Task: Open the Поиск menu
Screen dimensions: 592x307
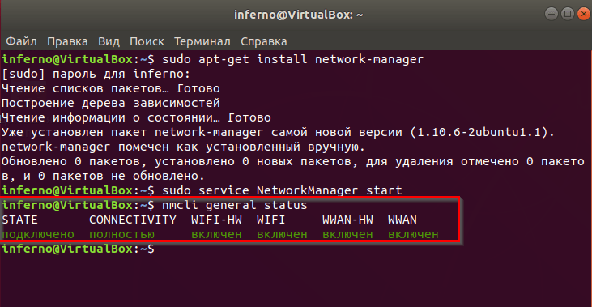Action: coord(147,41)
